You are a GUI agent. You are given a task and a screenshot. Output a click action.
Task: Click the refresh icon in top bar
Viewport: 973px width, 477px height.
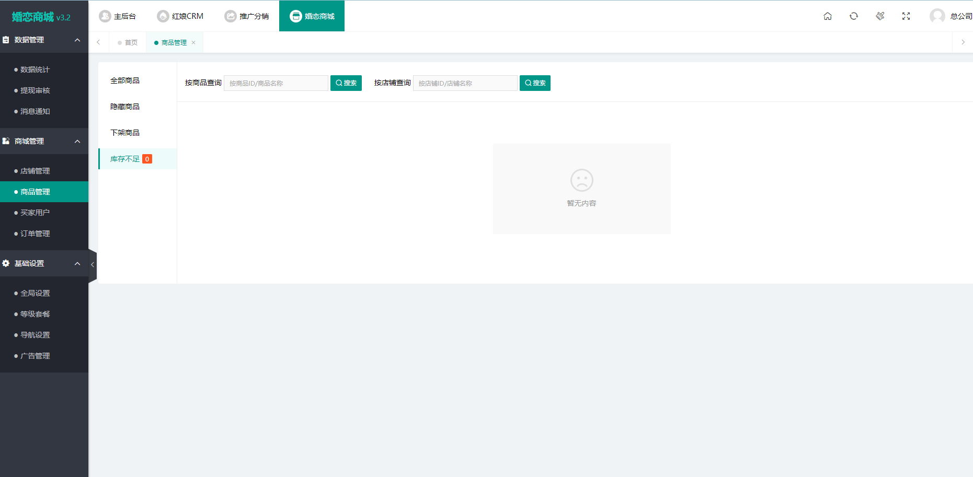tap(854, 16)
